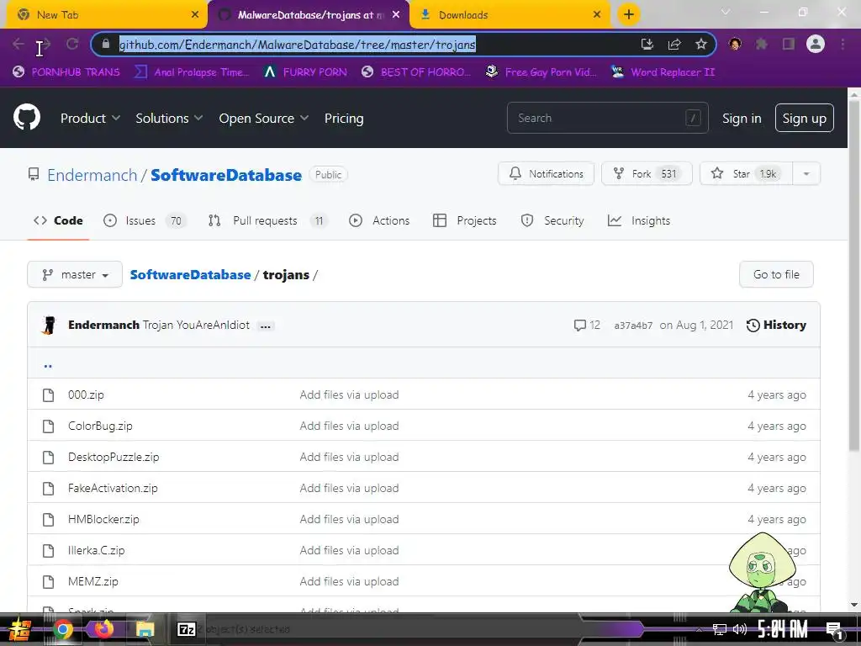Viewport: 861px width, 646px height.
Task: Click the Start button on taskbar
Action: [19, 629]
